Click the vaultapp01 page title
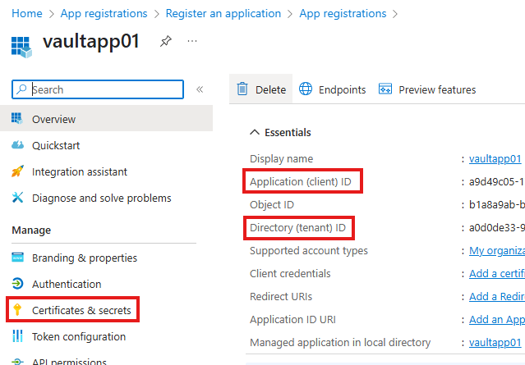The height and width of the screenshot is (365, 525). [x=91, y=42]
